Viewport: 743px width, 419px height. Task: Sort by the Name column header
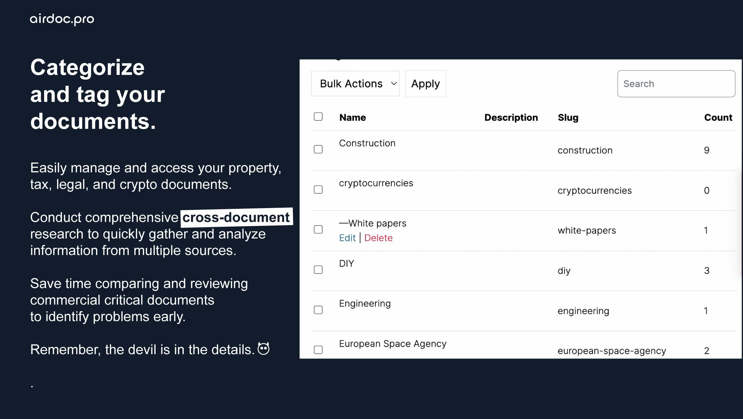(x=353, y=118)
